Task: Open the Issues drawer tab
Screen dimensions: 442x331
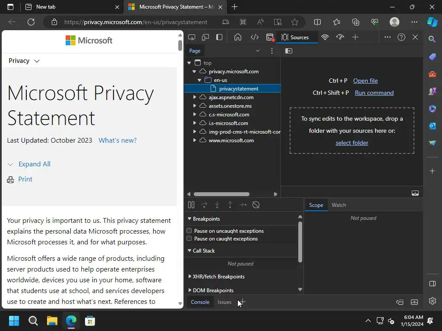Action: (224, 302)
